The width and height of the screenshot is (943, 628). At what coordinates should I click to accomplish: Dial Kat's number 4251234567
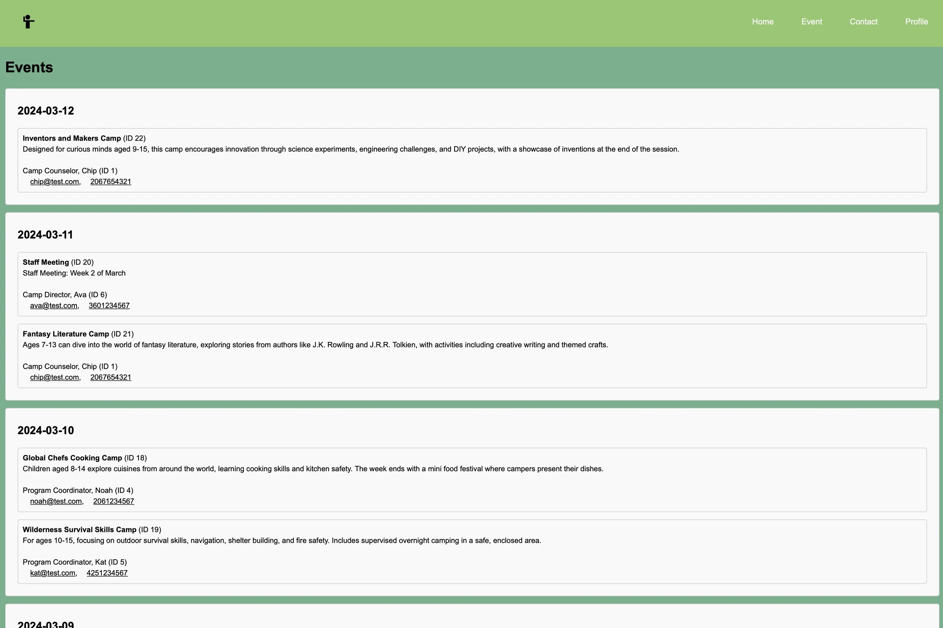coord(107,573)
